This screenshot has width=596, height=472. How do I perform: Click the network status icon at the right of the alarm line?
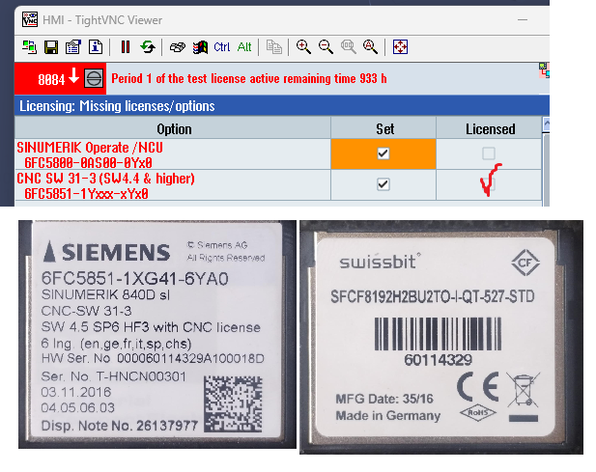tap(544, 70)
